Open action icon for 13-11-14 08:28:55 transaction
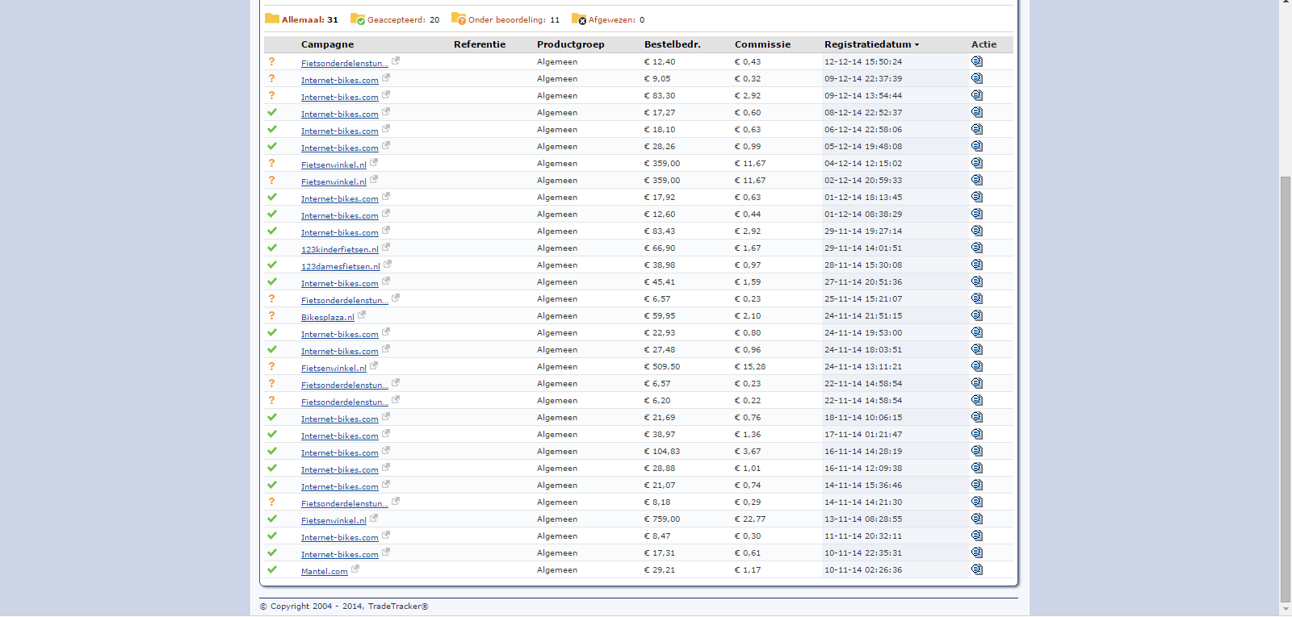Screen dimensions: 1292x617 (x=977, y=519)
